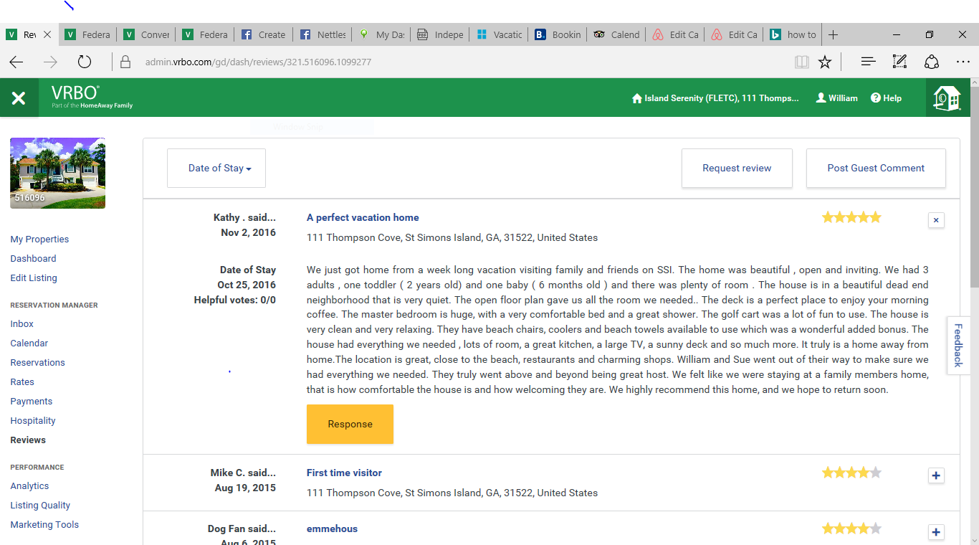Screen dimensions: 979x545
Task: Click the Make a Web Note icon
Action: tap(899, 62)
